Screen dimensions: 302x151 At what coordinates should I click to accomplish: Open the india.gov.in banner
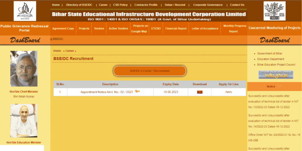tap(276, 75)
